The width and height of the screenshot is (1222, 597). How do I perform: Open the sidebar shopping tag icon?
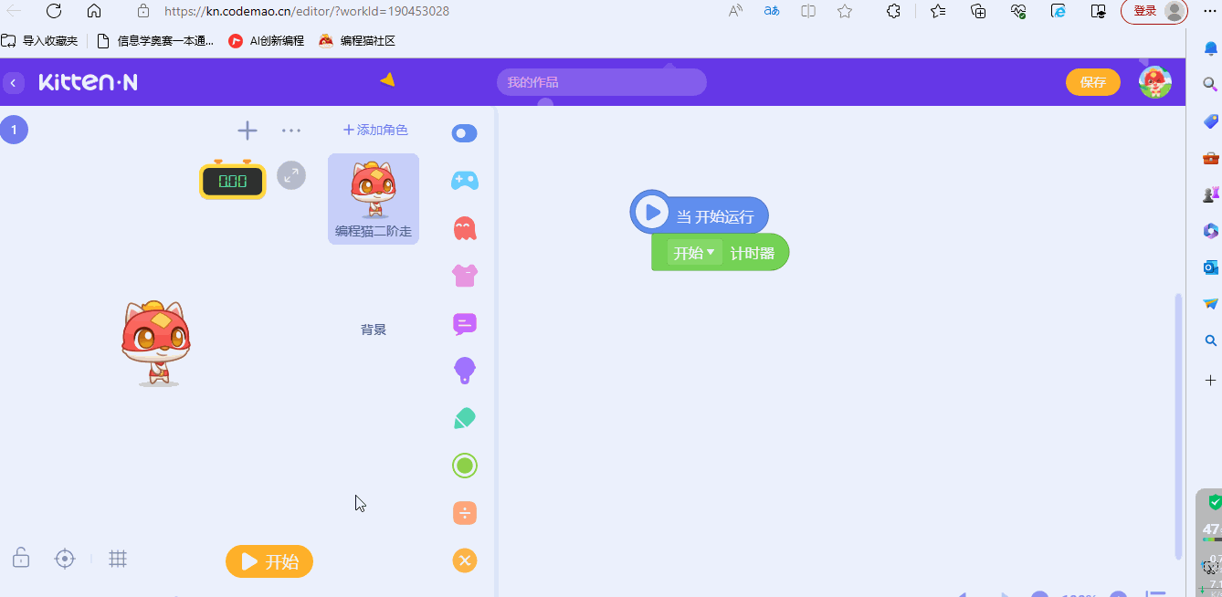[x=1211, y=120]
